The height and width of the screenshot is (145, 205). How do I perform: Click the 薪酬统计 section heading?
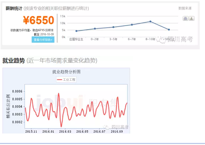(14, 8)
